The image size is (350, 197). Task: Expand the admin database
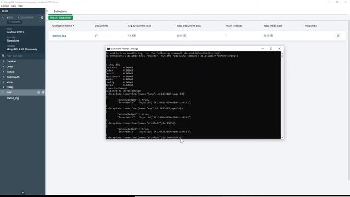[3, 82]
